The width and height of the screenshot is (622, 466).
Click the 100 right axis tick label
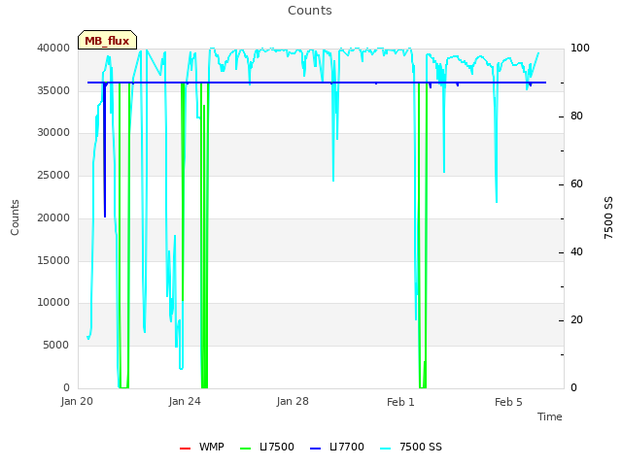tap(580, 48)
